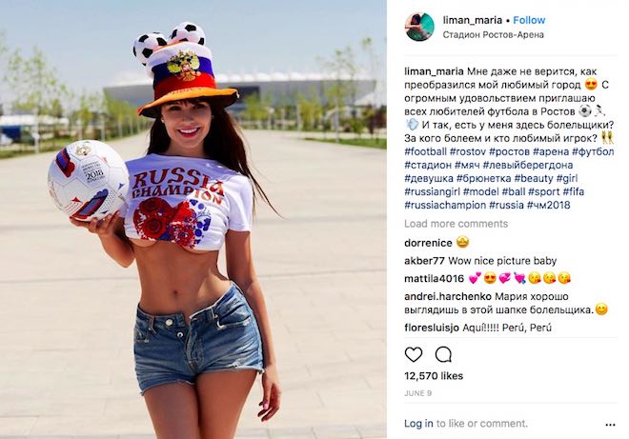Visit commenter andrei.harchenko profile
Screen dimensions: 629x439
coord(448,297)
